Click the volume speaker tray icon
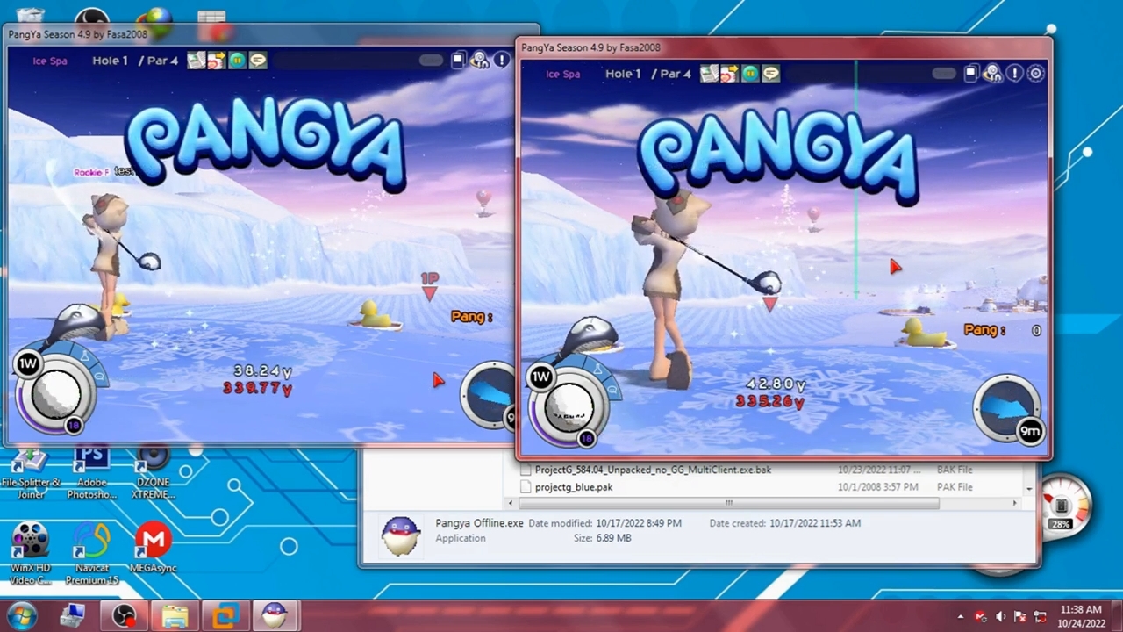1123x632 pixels. 1001,616
